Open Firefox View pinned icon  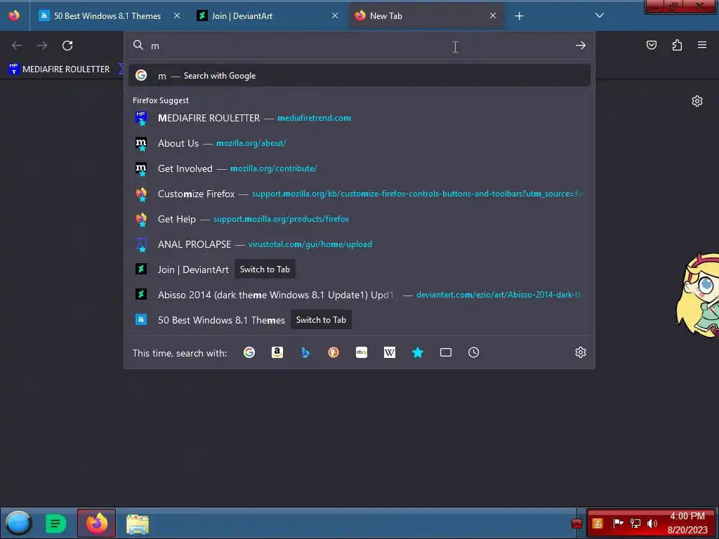click(14, 15)
